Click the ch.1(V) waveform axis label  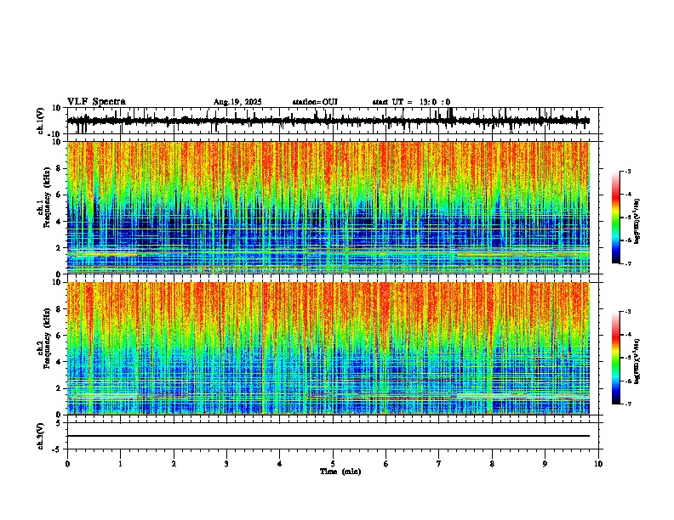pos(41,121)
